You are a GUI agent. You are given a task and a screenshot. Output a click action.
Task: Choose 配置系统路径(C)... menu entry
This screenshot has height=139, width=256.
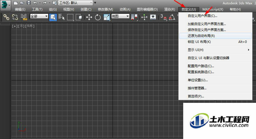click(x=215, y=72)
